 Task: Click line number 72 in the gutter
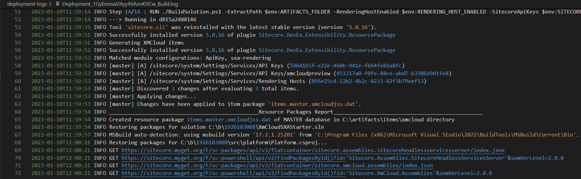pos(18,173)
